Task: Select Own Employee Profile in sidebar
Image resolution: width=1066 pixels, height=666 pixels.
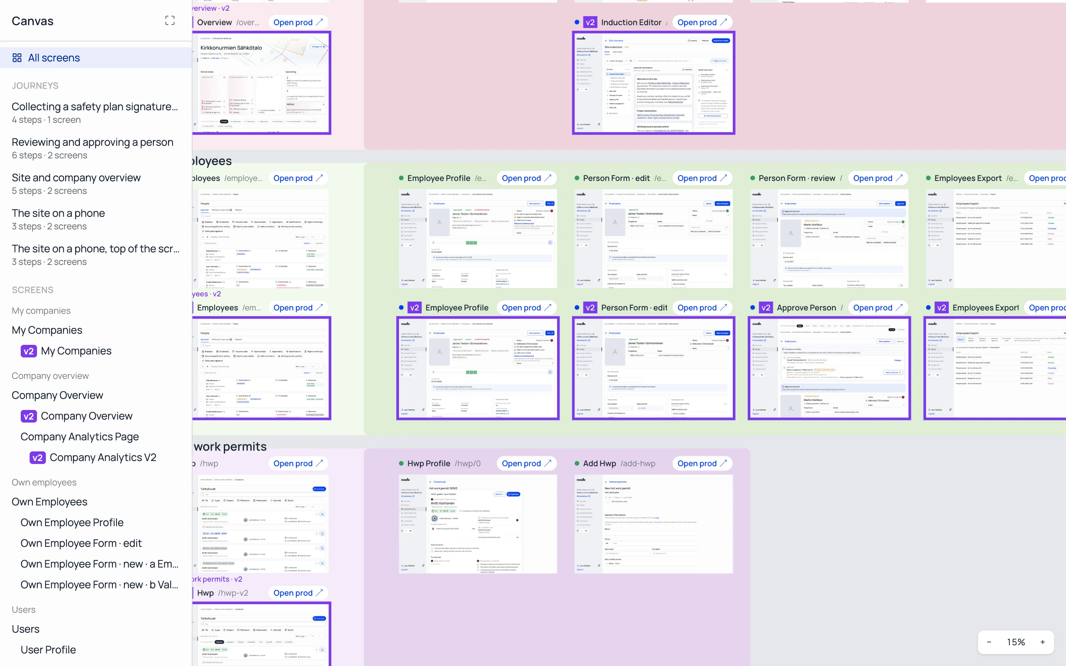Action: [x=72, y=522]
